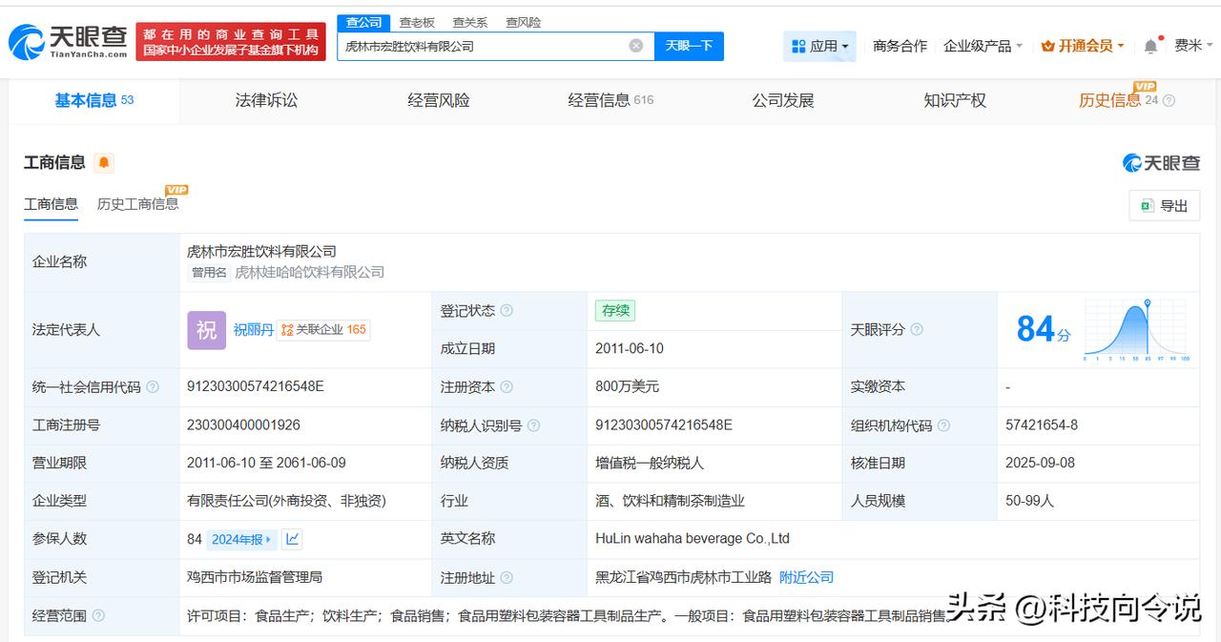1221x642 pixels.
Task: Click the 57421654-8 organization code
Action: (1042, 425)
